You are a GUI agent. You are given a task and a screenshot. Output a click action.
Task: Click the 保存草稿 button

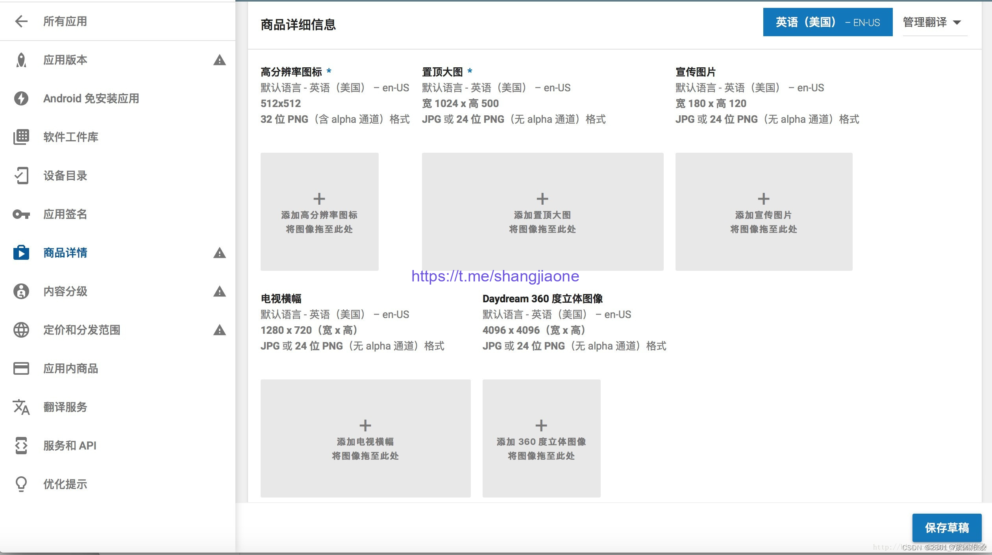click(x=947, y=527)
